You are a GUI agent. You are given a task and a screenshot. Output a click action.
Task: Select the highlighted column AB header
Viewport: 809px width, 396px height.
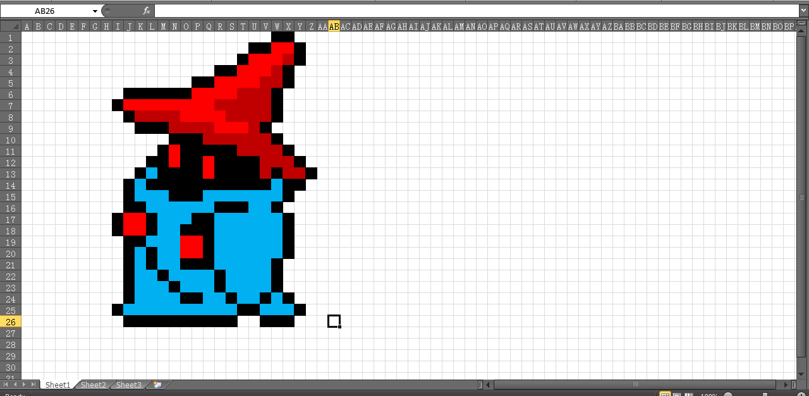click(334, 27)
